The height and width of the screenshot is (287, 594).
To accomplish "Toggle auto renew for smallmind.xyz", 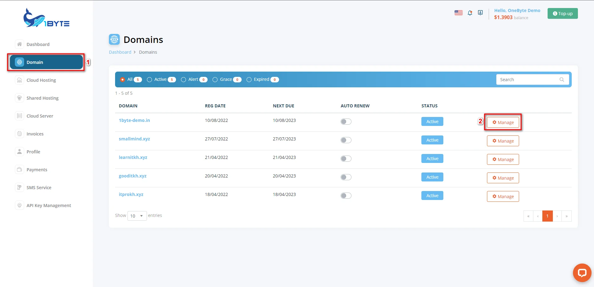I will click(346, 140).
